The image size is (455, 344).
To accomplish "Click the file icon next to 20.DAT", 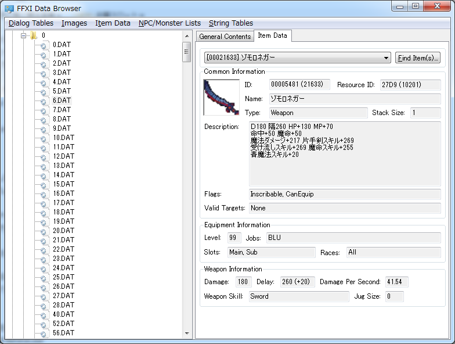I will 44,231.
